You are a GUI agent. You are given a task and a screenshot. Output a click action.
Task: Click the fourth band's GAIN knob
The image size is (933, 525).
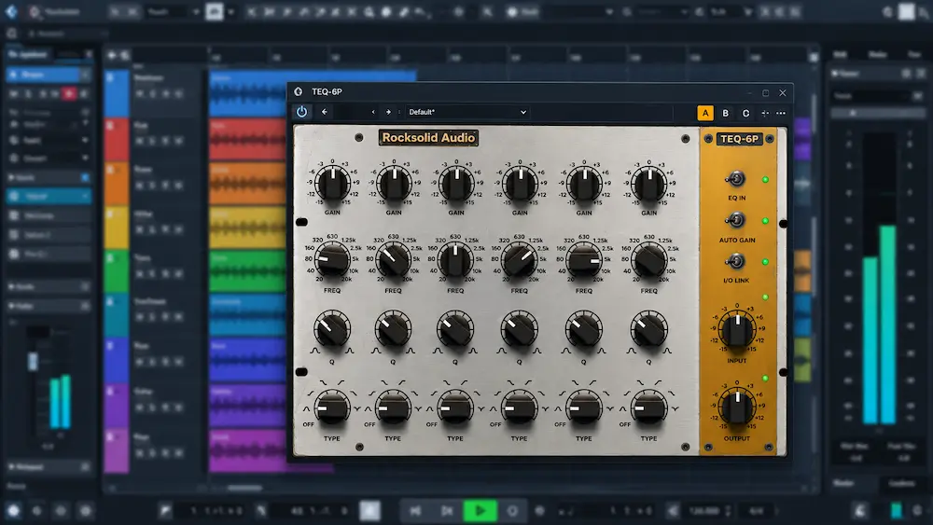click(520, 183)
